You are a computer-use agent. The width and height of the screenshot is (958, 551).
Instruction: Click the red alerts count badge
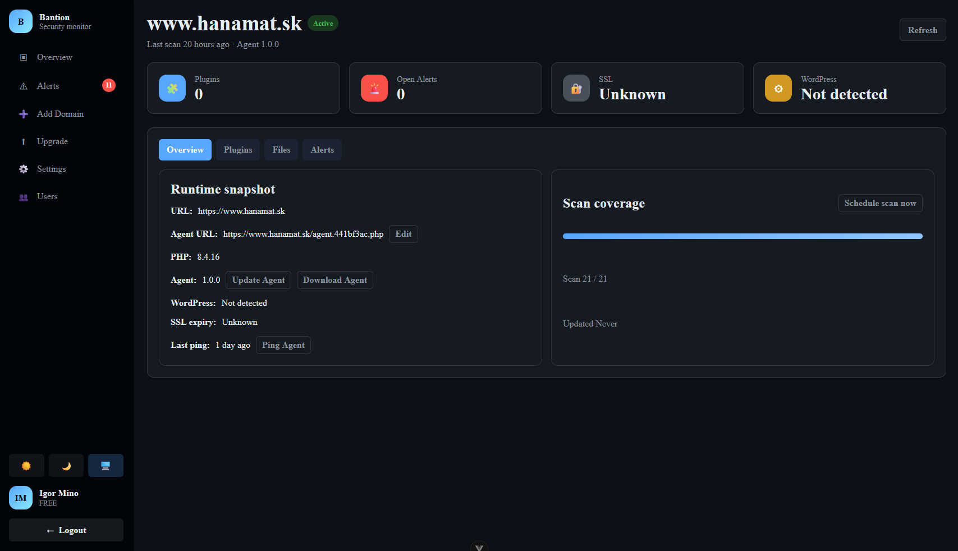click(109, 85)
